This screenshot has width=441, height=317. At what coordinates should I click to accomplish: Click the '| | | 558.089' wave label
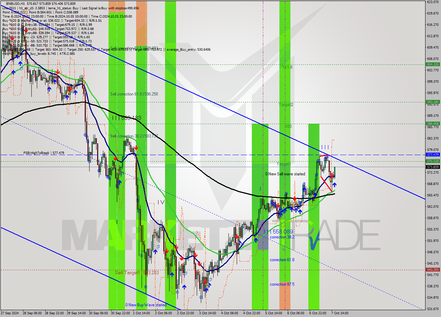[278, 232]
